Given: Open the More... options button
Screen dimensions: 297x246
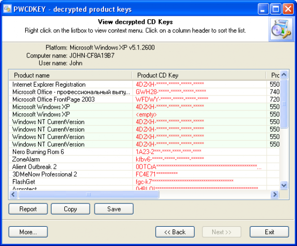Looking at the screenshot, I should click(x=28, y=232).
